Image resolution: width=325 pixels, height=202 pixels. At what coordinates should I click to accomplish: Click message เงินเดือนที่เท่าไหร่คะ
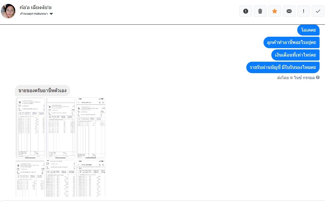[295, 55]
